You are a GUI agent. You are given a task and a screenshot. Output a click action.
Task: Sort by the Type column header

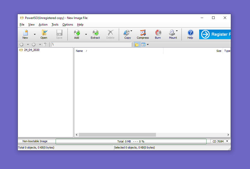(x=227, y=51)
